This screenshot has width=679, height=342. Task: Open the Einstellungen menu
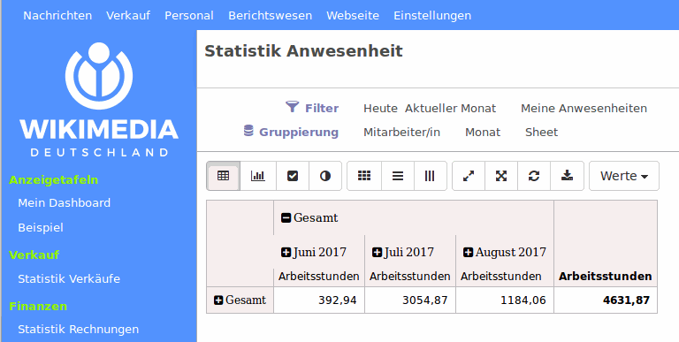pyautogui.click(x=432, y=16)
